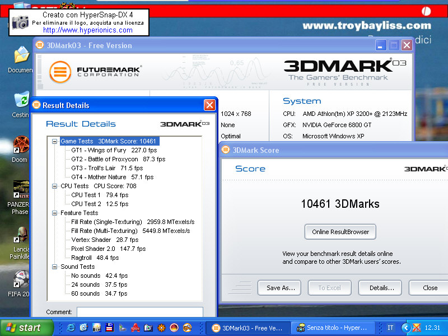
Task: Collapse the Game Tests tree node
Action: (54, 141)
